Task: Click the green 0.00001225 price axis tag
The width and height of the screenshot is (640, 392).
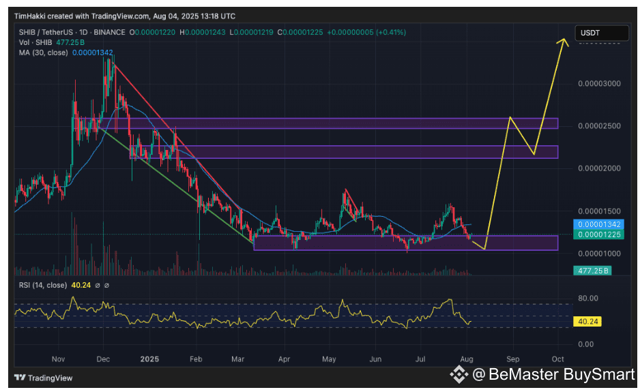Action: click(x=599, y=235)
